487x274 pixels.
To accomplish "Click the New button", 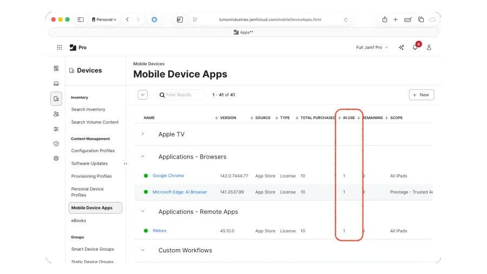I will pyautogui.click(x=422, y=95).
